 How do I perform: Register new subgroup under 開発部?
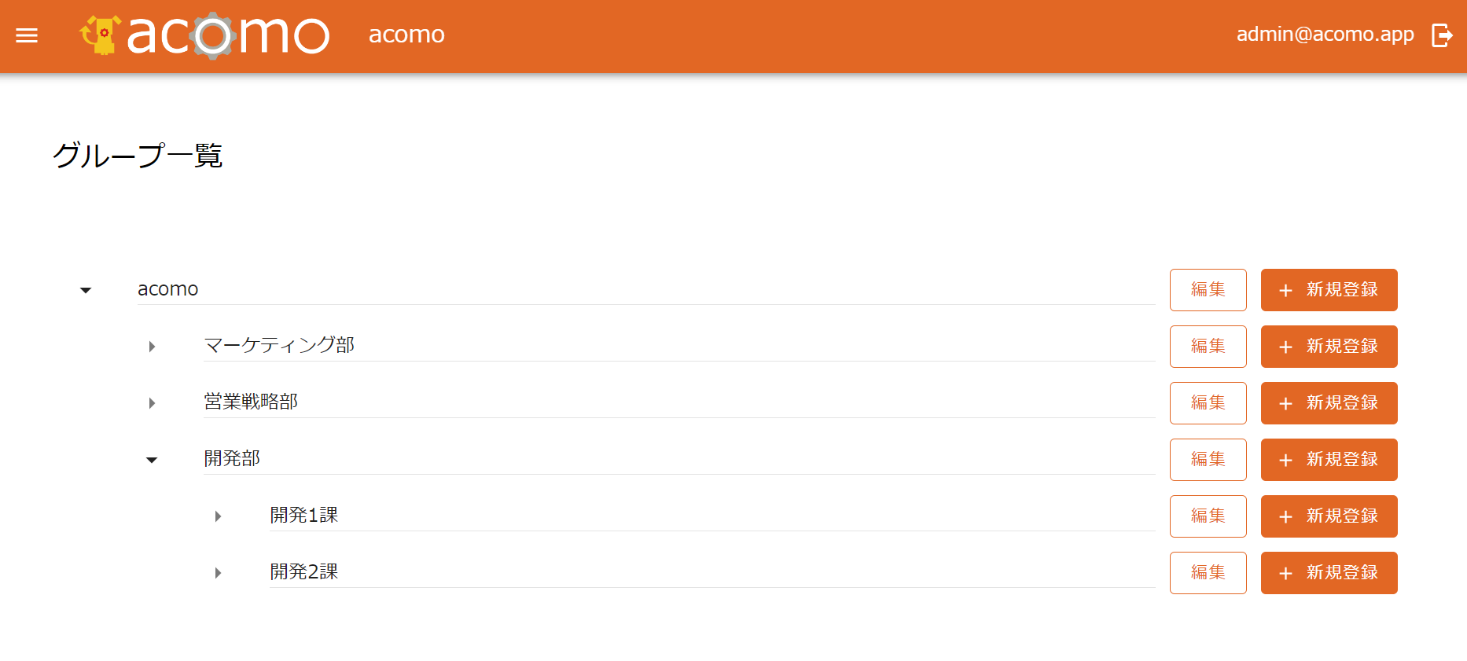[x=1329, y=460]
